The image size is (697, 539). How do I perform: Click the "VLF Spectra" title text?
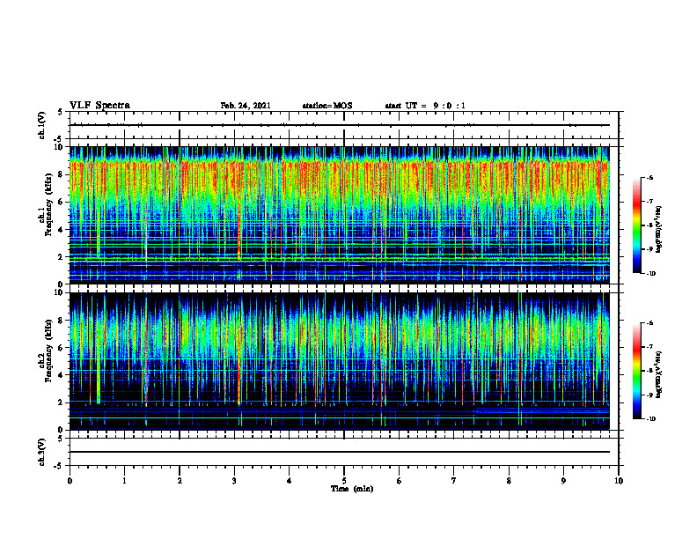[99, 106]
